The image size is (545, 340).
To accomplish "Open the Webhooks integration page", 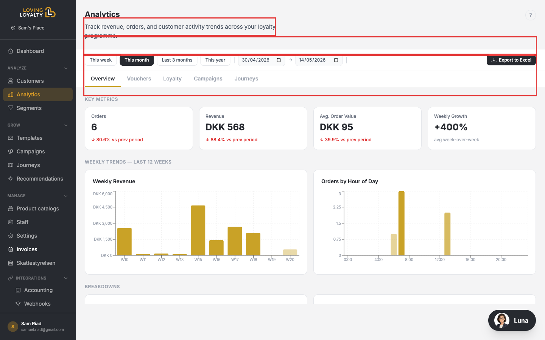I will [x=38, y=304].
